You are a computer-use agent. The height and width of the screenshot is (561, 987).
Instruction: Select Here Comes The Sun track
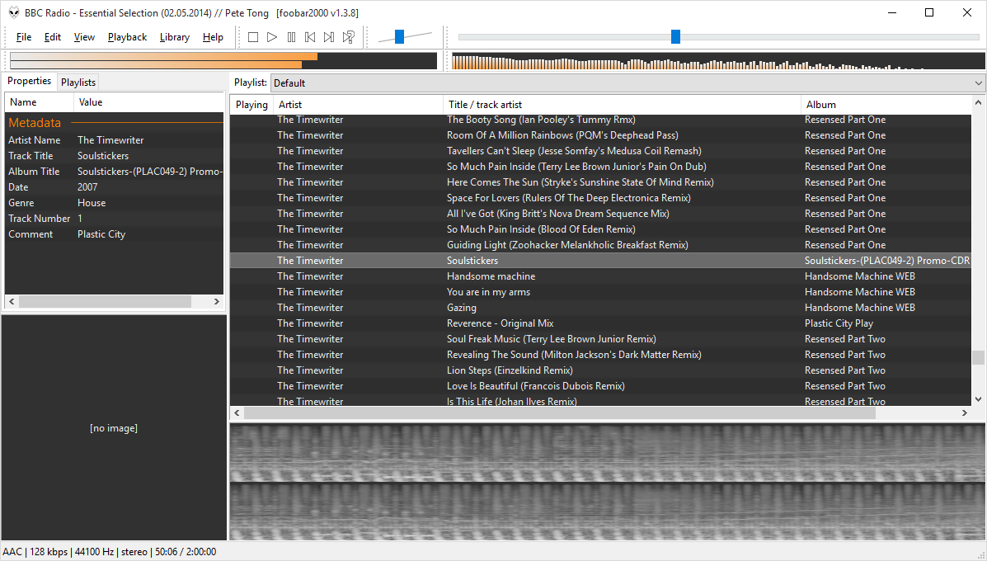[x=600, y=182]
